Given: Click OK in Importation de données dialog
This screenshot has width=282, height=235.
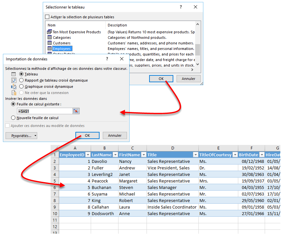Looking at the screenshot, I should (x=87, y=135).
